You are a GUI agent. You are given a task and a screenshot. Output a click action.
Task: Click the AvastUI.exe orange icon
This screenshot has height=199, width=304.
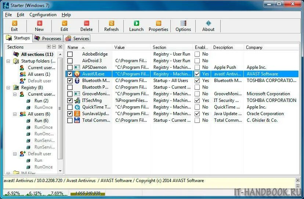77,74
